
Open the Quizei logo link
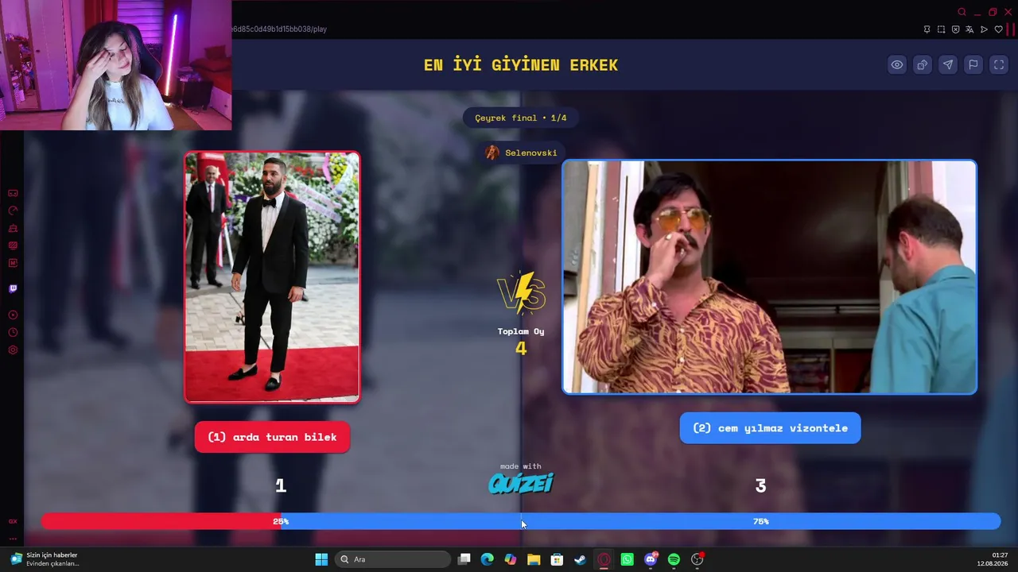[521, 482]
